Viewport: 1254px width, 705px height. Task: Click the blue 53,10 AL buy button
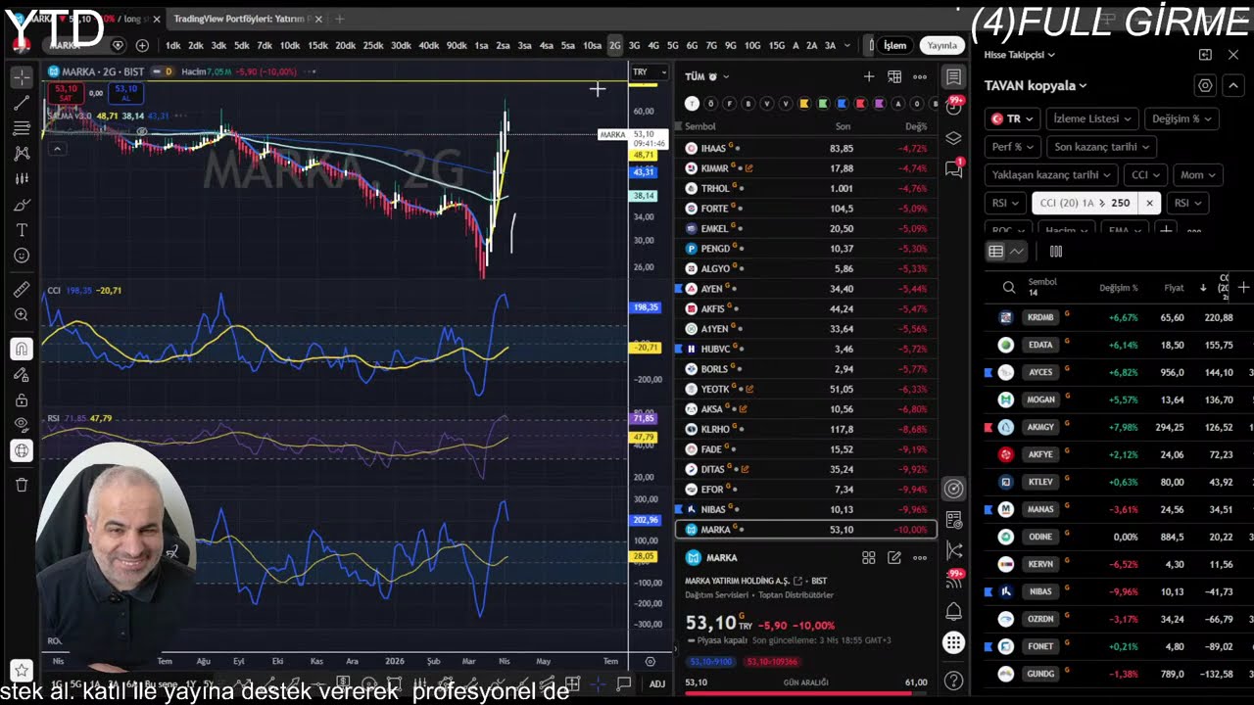(125, 93)
